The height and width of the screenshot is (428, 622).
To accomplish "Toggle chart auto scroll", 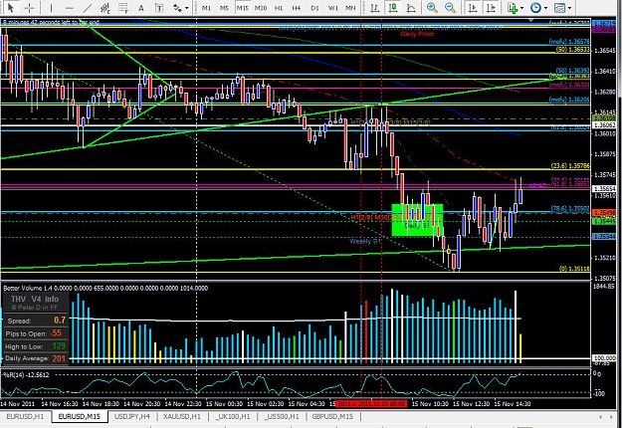I will 473,8.
